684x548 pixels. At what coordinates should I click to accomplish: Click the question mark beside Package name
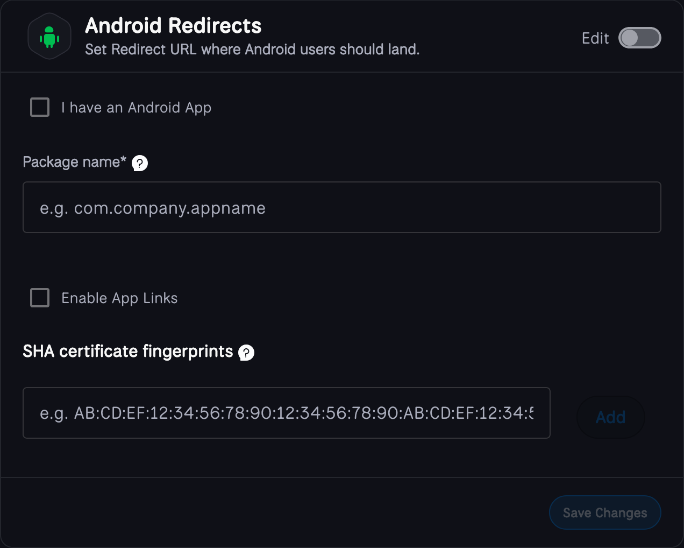pyautogui.click(x=140, y=163)
